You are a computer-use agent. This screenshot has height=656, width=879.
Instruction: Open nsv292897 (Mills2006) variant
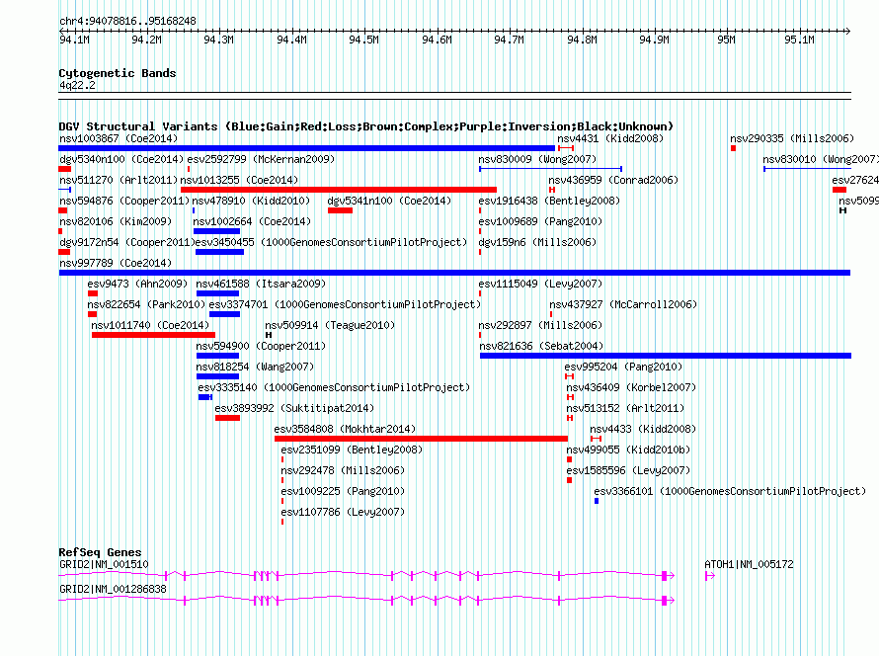point(540,325)
